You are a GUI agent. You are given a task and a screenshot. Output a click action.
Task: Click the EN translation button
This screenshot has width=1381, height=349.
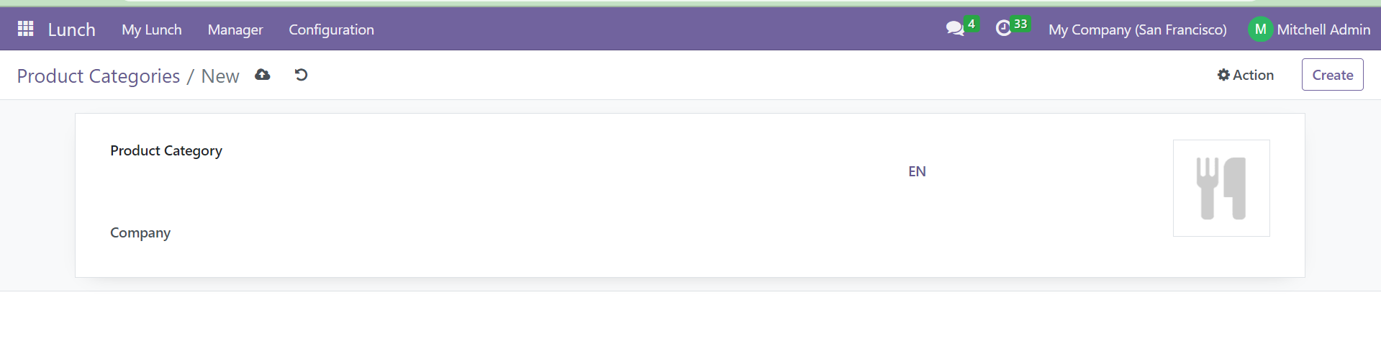pyautogui.click(x=917, y=171)
